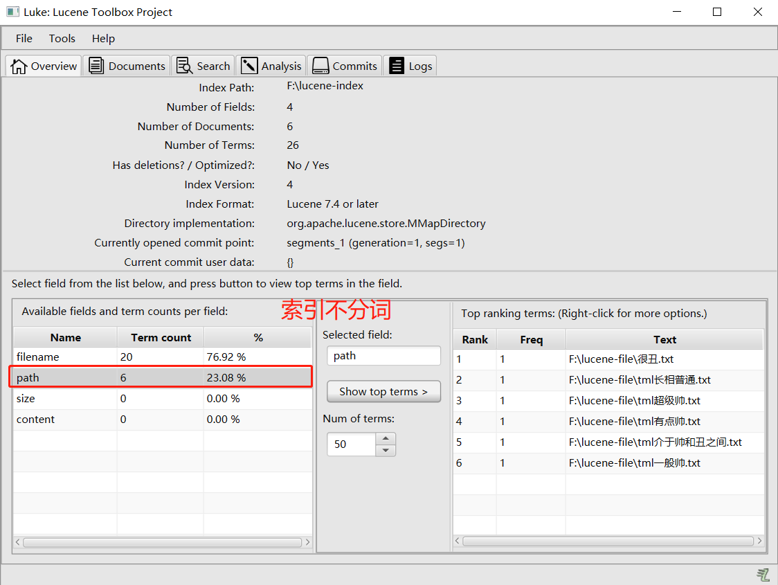Screen dimensions: 778x585
Task: Click the Analysis tab pencil icon
Action: click(249, 66)
